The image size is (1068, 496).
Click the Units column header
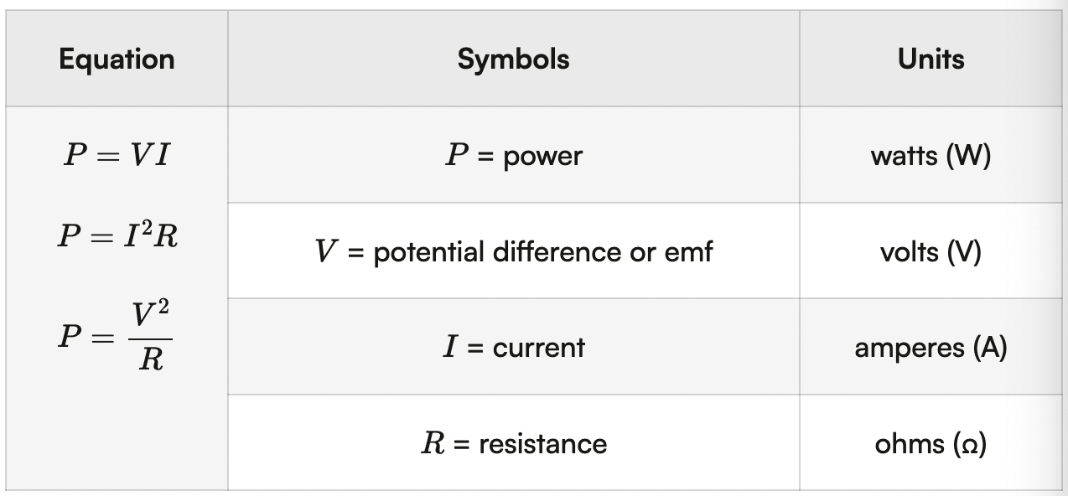pos(931,59)
